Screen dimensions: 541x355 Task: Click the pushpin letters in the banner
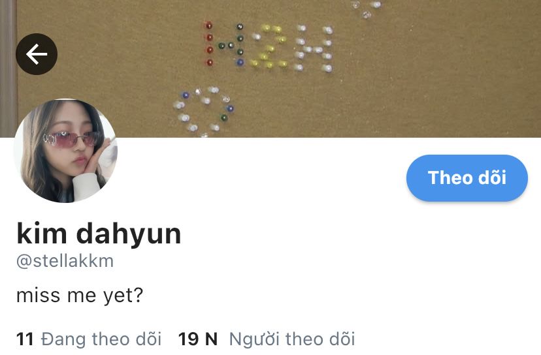coord(269,46)
